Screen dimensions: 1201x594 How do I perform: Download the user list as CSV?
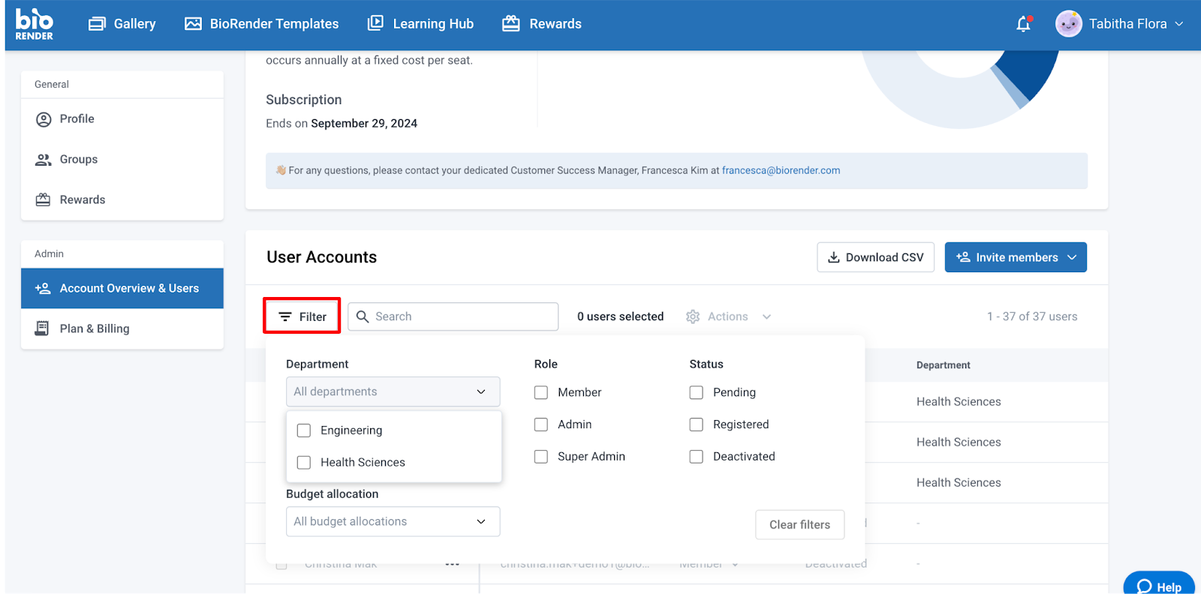(875, 257)
